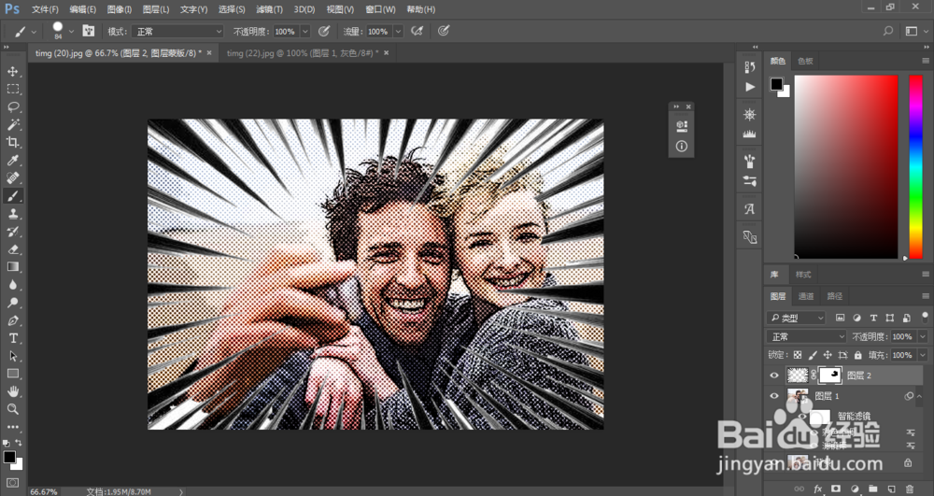Open the brush 模式 dropdown set to 正常

tap(177, 32)
